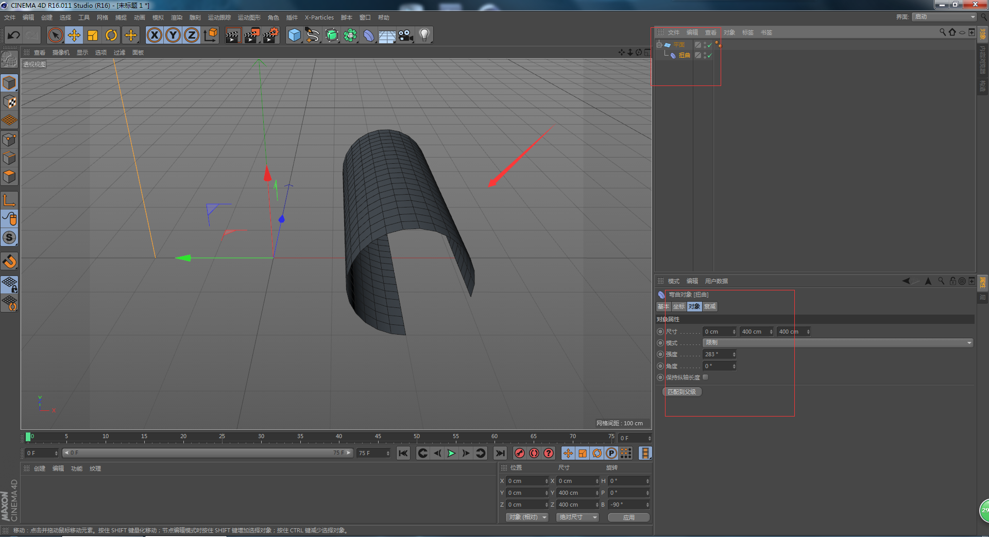Open the 模式 dropdown showing 限制
989x537 pixels.
(x=838, y=343)
